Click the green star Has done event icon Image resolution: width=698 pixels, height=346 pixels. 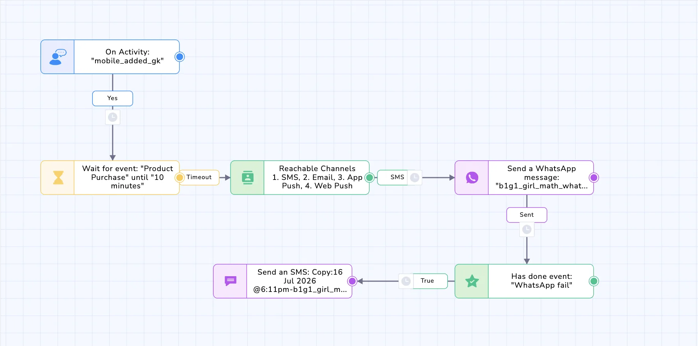point(472,281)
